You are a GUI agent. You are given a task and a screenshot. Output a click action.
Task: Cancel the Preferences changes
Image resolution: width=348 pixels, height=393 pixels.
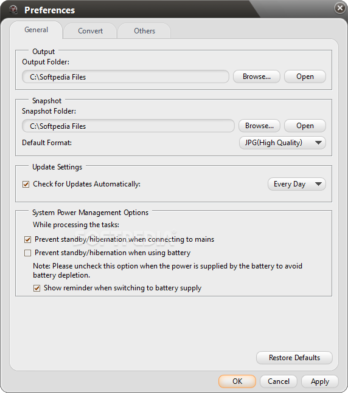(x=279, y=381)
